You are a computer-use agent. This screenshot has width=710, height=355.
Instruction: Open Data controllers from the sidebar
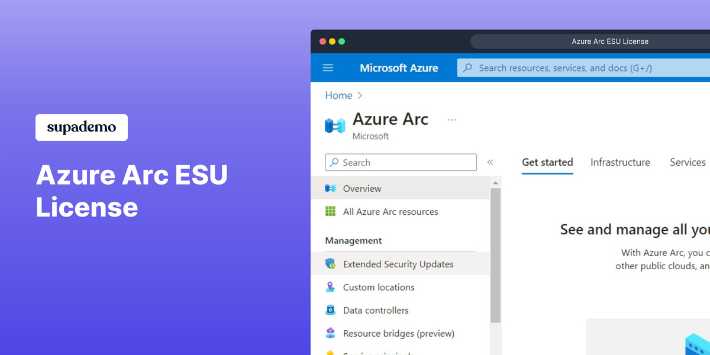(376, 310)
